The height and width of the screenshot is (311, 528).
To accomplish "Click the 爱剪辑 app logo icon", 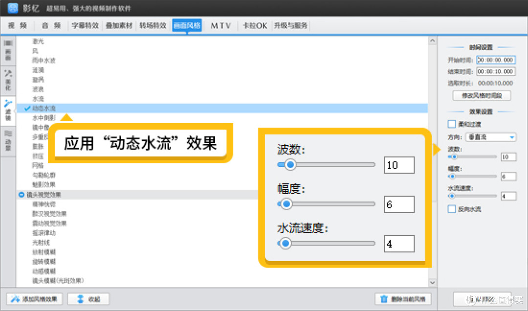I will pyautogui.click(x=12, y=8).
